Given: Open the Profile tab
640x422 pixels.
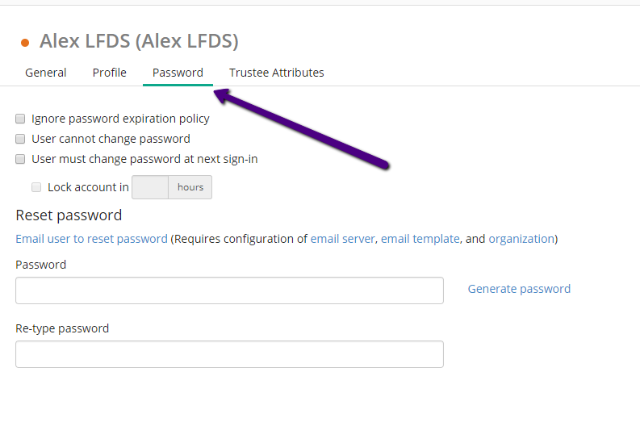Looking at the screenshot, I should 110,73.
